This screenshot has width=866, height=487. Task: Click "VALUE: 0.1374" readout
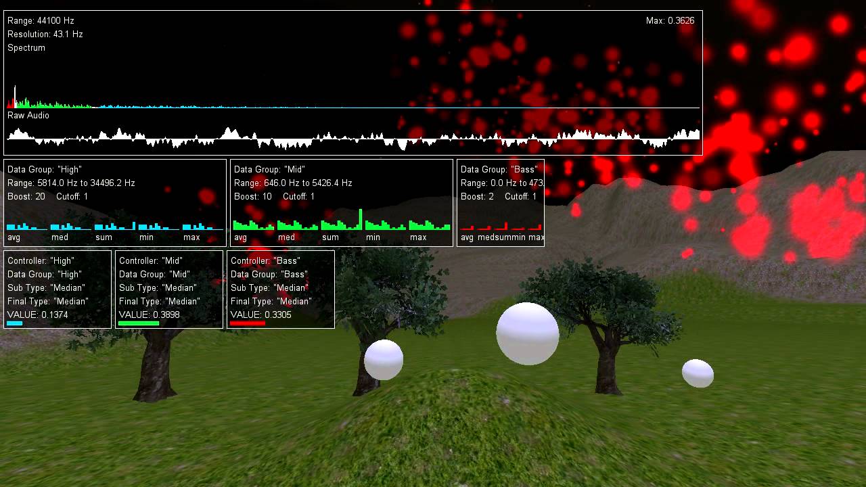coord(37,315)
